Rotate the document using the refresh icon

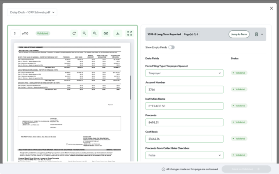pyautogui.click(x=74, y=33)
